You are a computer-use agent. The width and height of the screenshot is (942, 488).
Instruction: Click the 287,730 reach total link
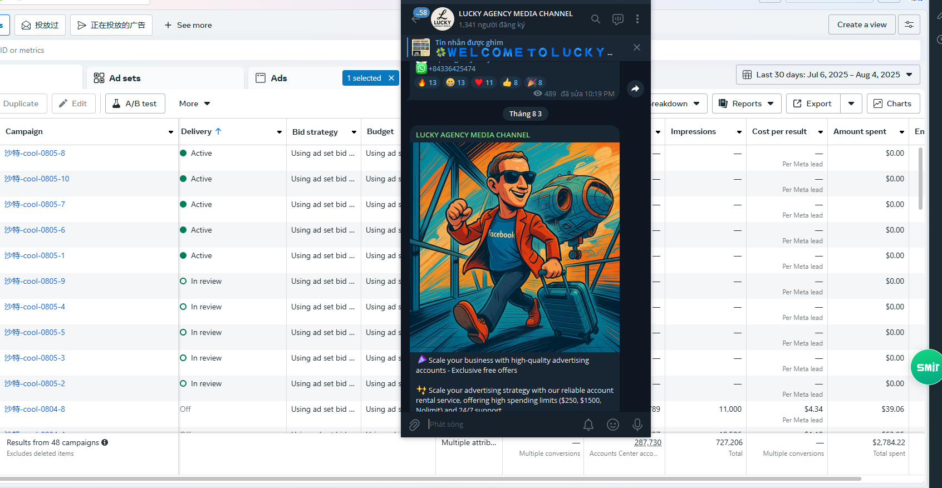(x=648, y=442)
